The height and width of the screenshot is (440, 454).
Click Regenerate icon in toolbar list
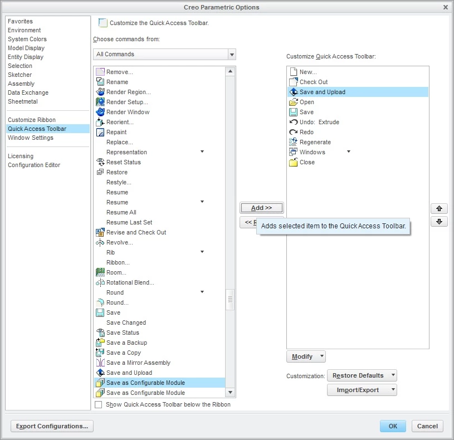pyautogui.click(x=294, y=142)
